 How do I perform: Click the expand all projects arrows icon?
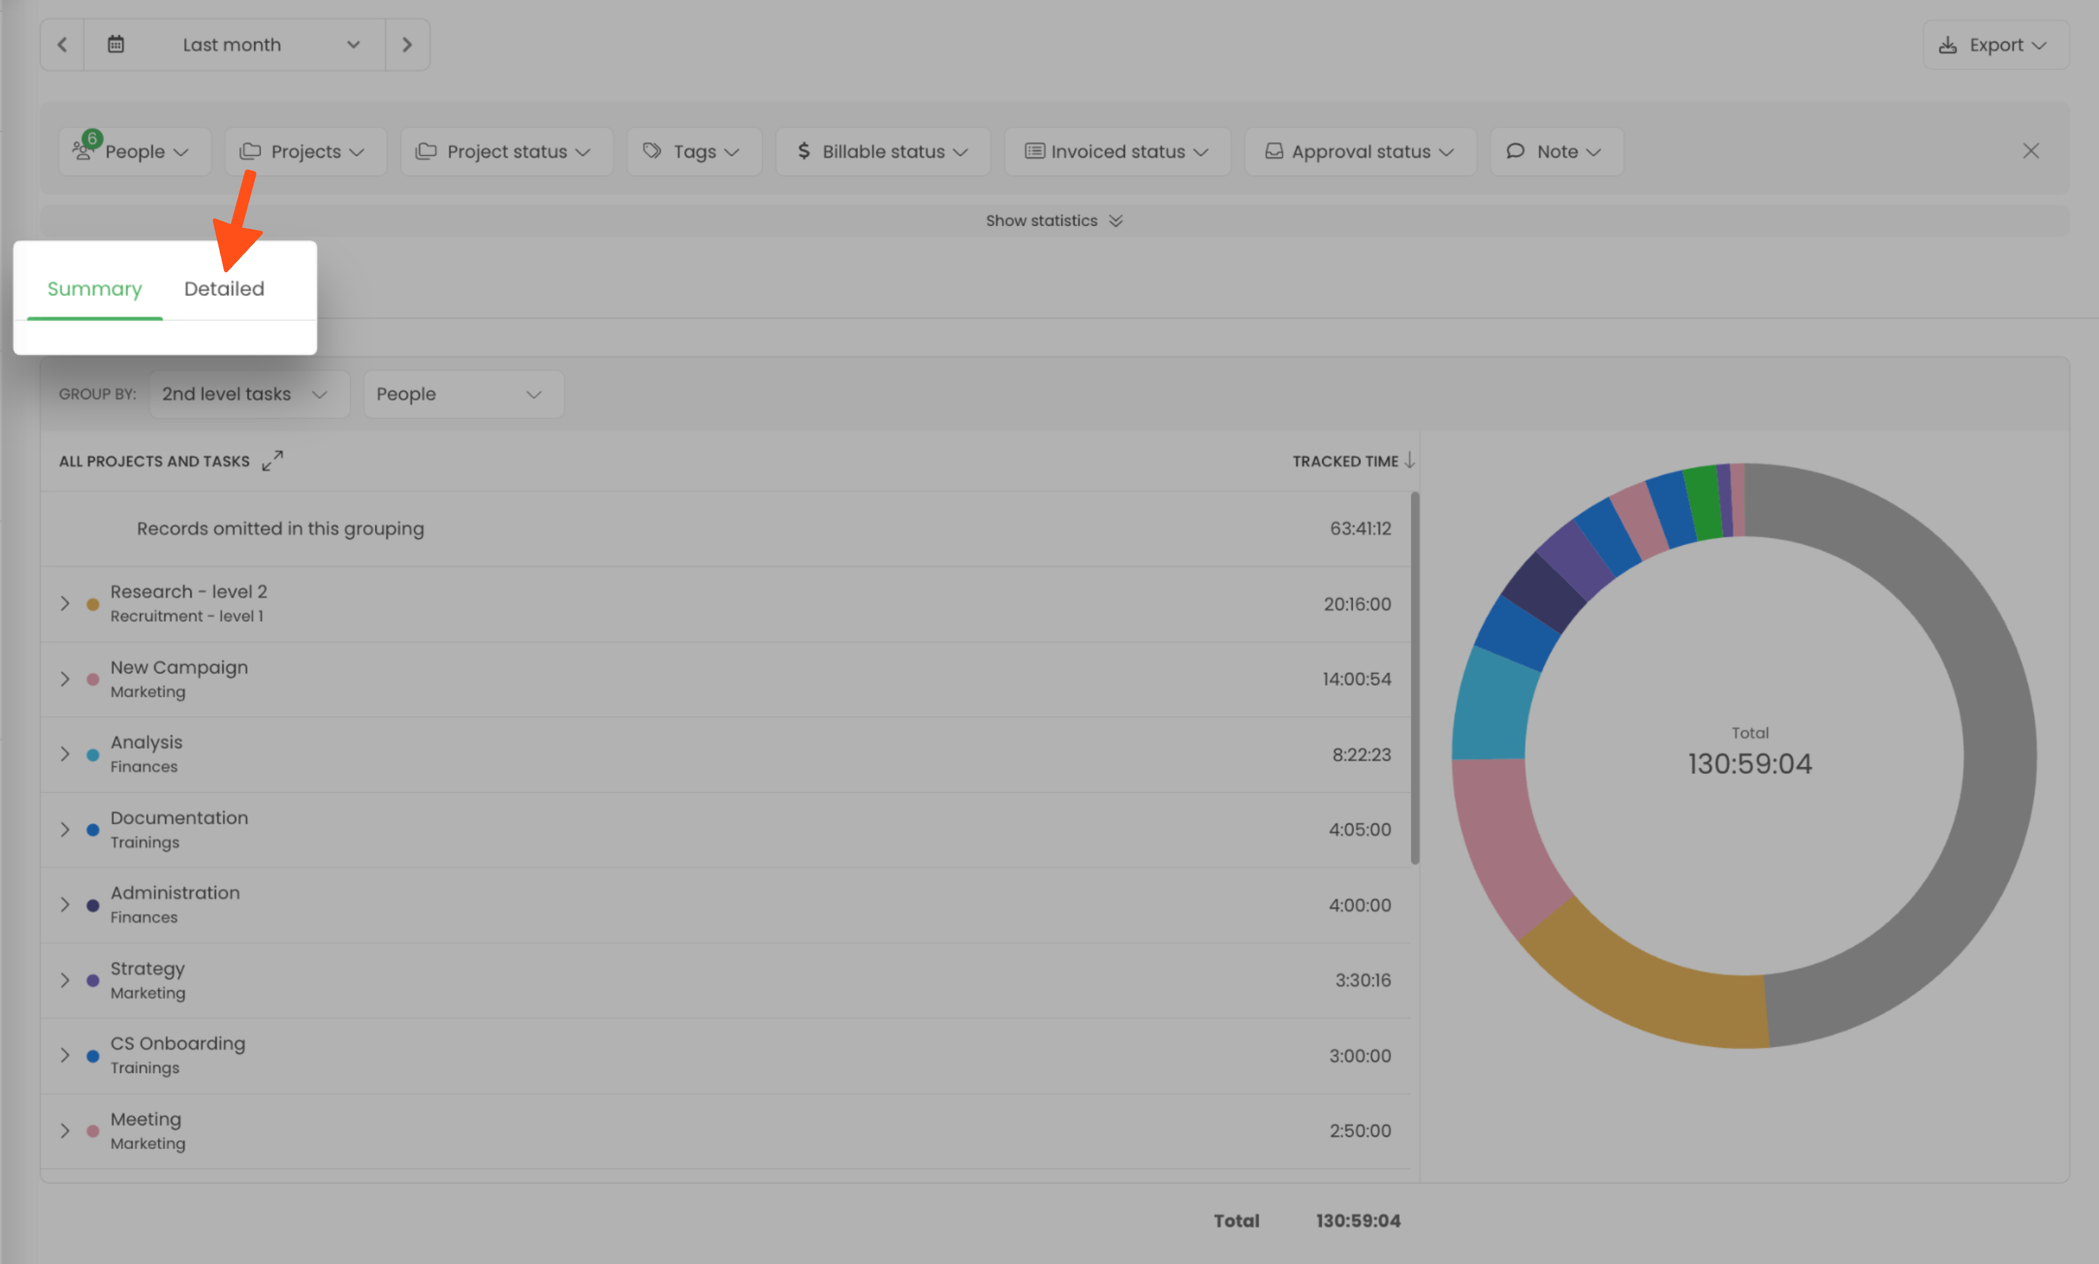272,460
